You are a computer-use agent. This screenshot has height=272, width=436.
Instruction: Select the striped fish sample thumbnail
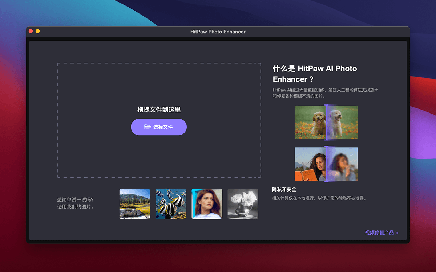click(x=171, y=204)
